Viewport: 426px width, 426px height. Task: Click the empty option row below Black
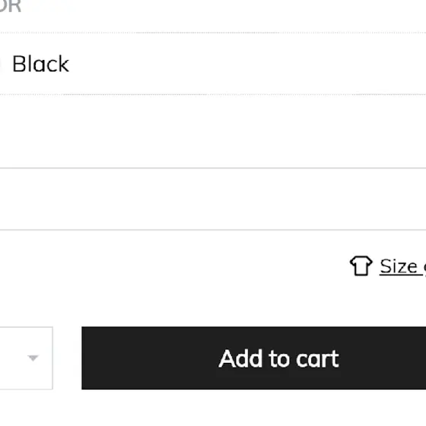[x=213, y=131]
